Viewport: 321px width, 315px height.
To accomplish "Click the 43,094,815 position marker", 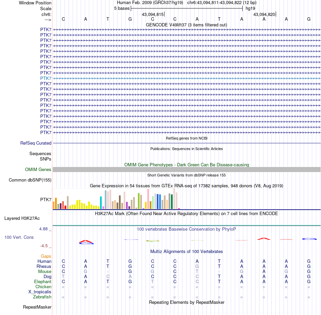I will point(153,14).
